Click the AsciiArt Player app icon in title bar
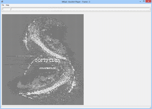The width and height of the screenshot is (152, 109). tap(2, 2)
